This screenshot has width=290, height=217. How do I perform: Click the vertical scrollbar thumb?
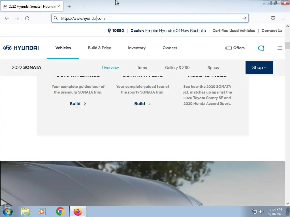pyautogui.click(x=288, y=45)
